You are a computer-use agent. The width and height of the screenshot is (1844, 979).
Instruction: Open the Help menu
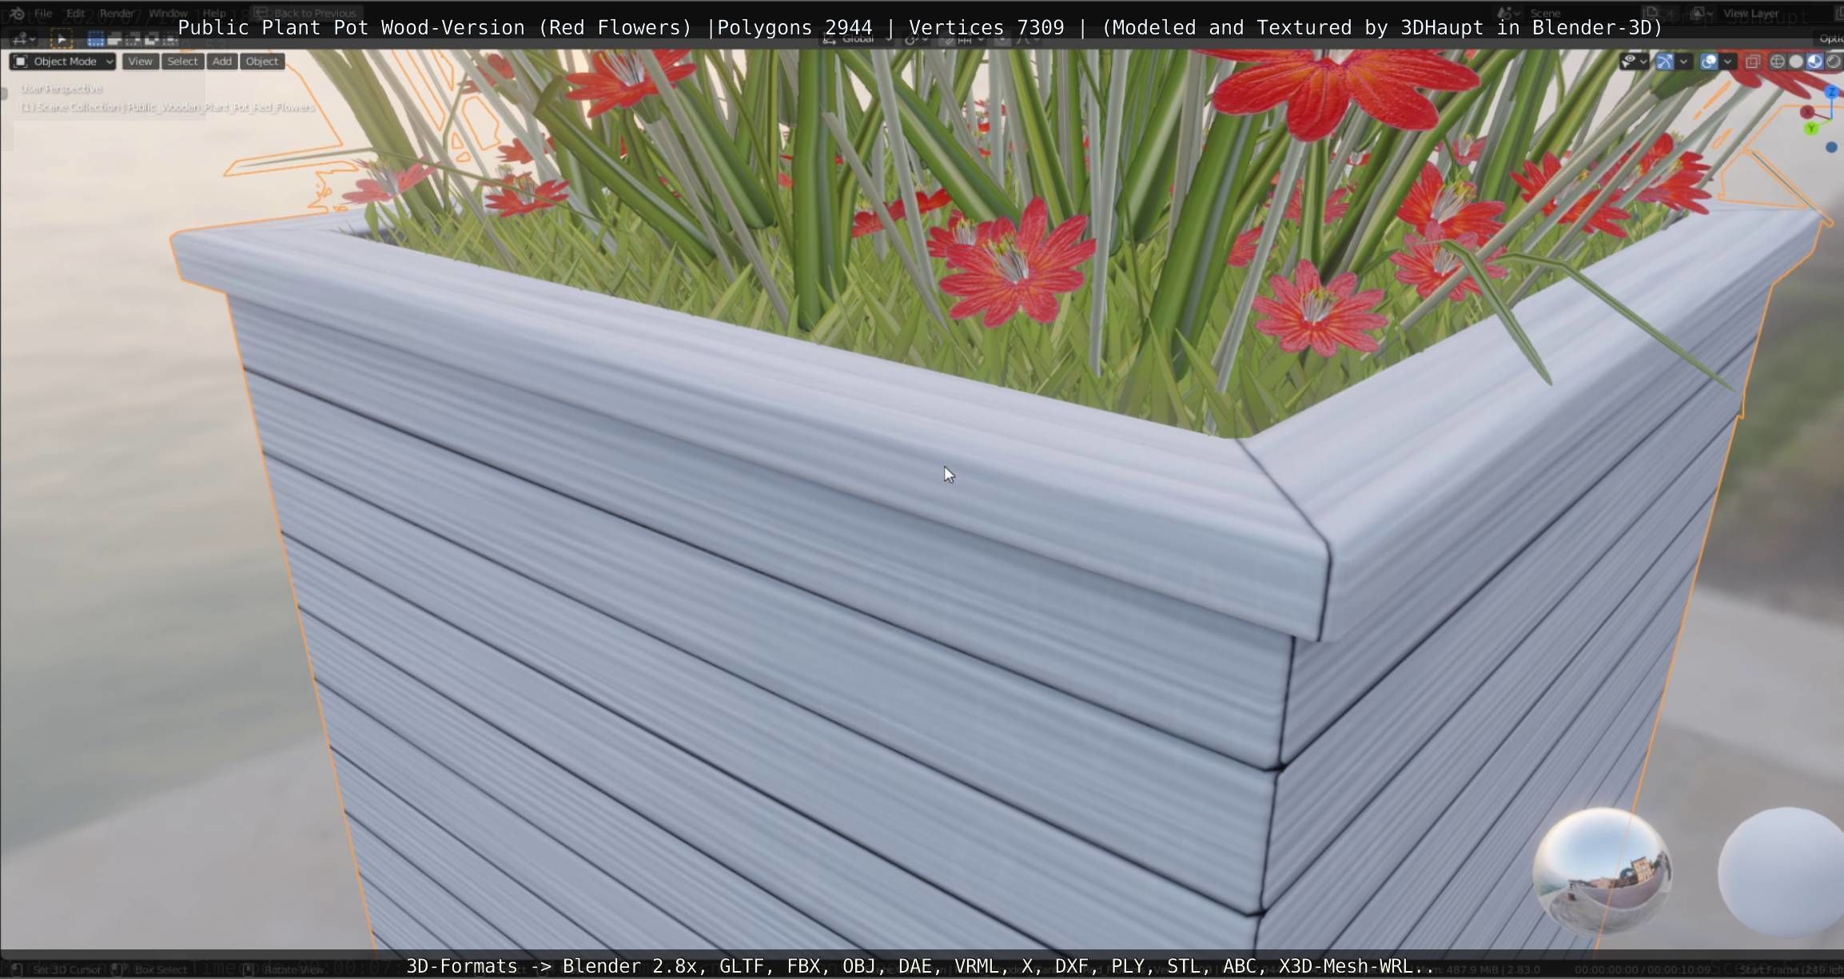click(x=214, y=13)
